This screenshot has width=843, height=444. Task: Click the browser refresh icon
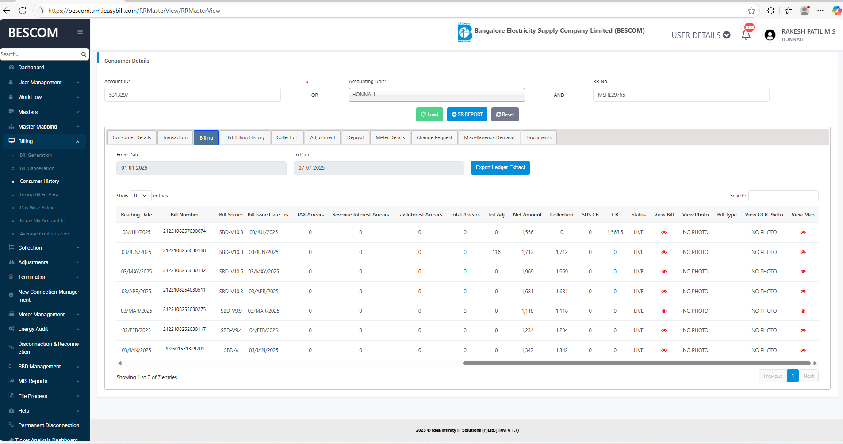23,11
